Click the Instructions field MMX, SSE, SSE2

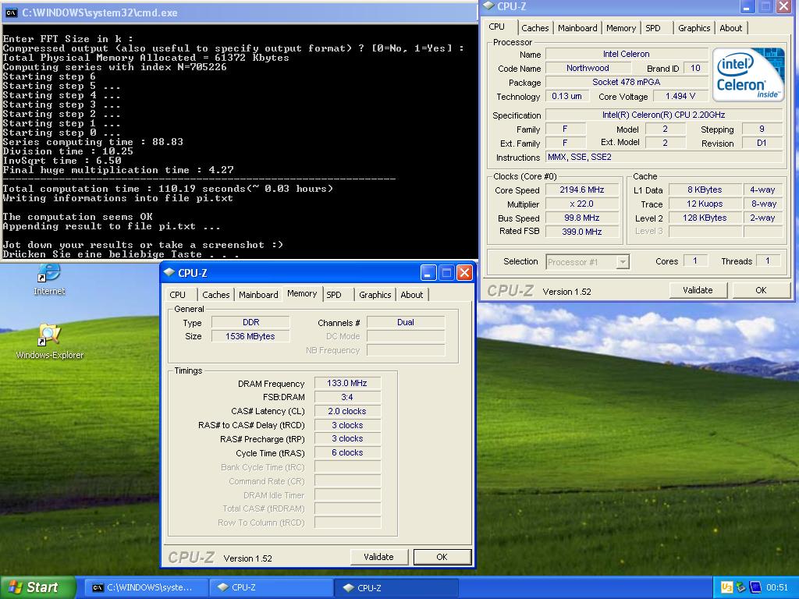(x=664, y=157)
